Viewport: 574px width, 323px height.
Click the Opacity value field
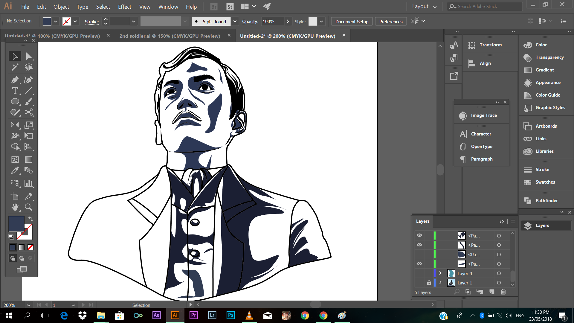pos(272,21)
